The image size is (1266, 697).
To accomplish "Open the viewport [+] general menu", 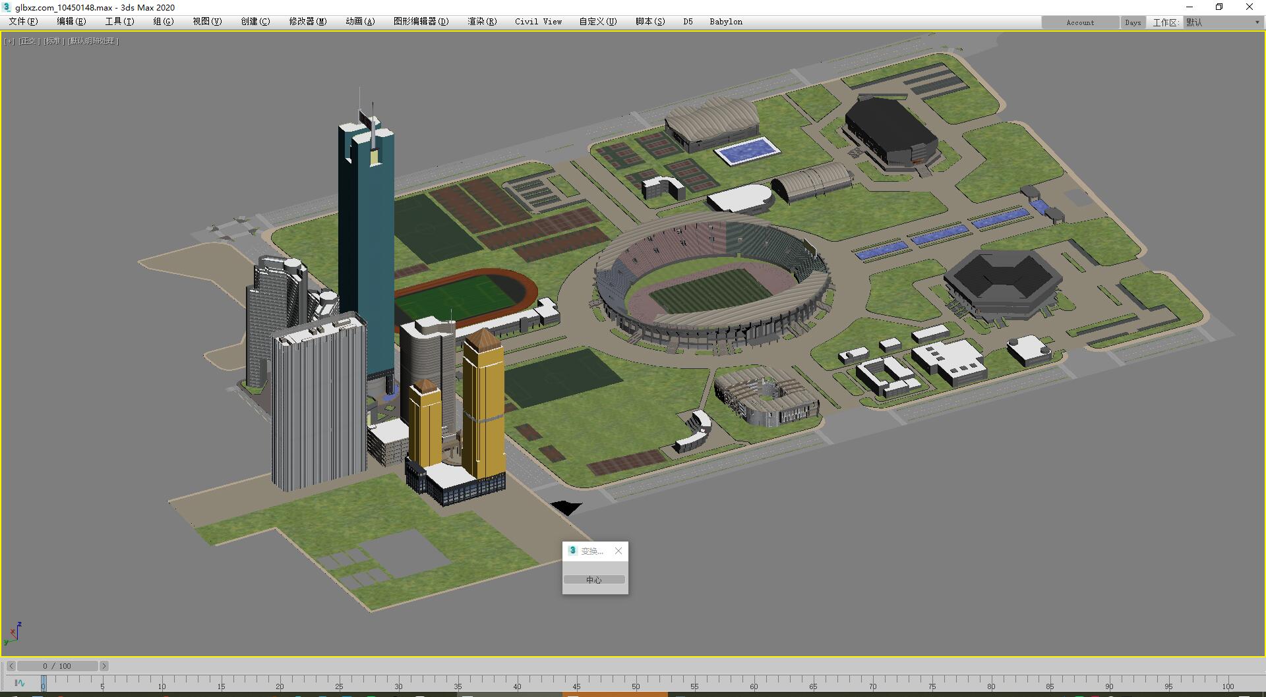I will coord(9,41).
